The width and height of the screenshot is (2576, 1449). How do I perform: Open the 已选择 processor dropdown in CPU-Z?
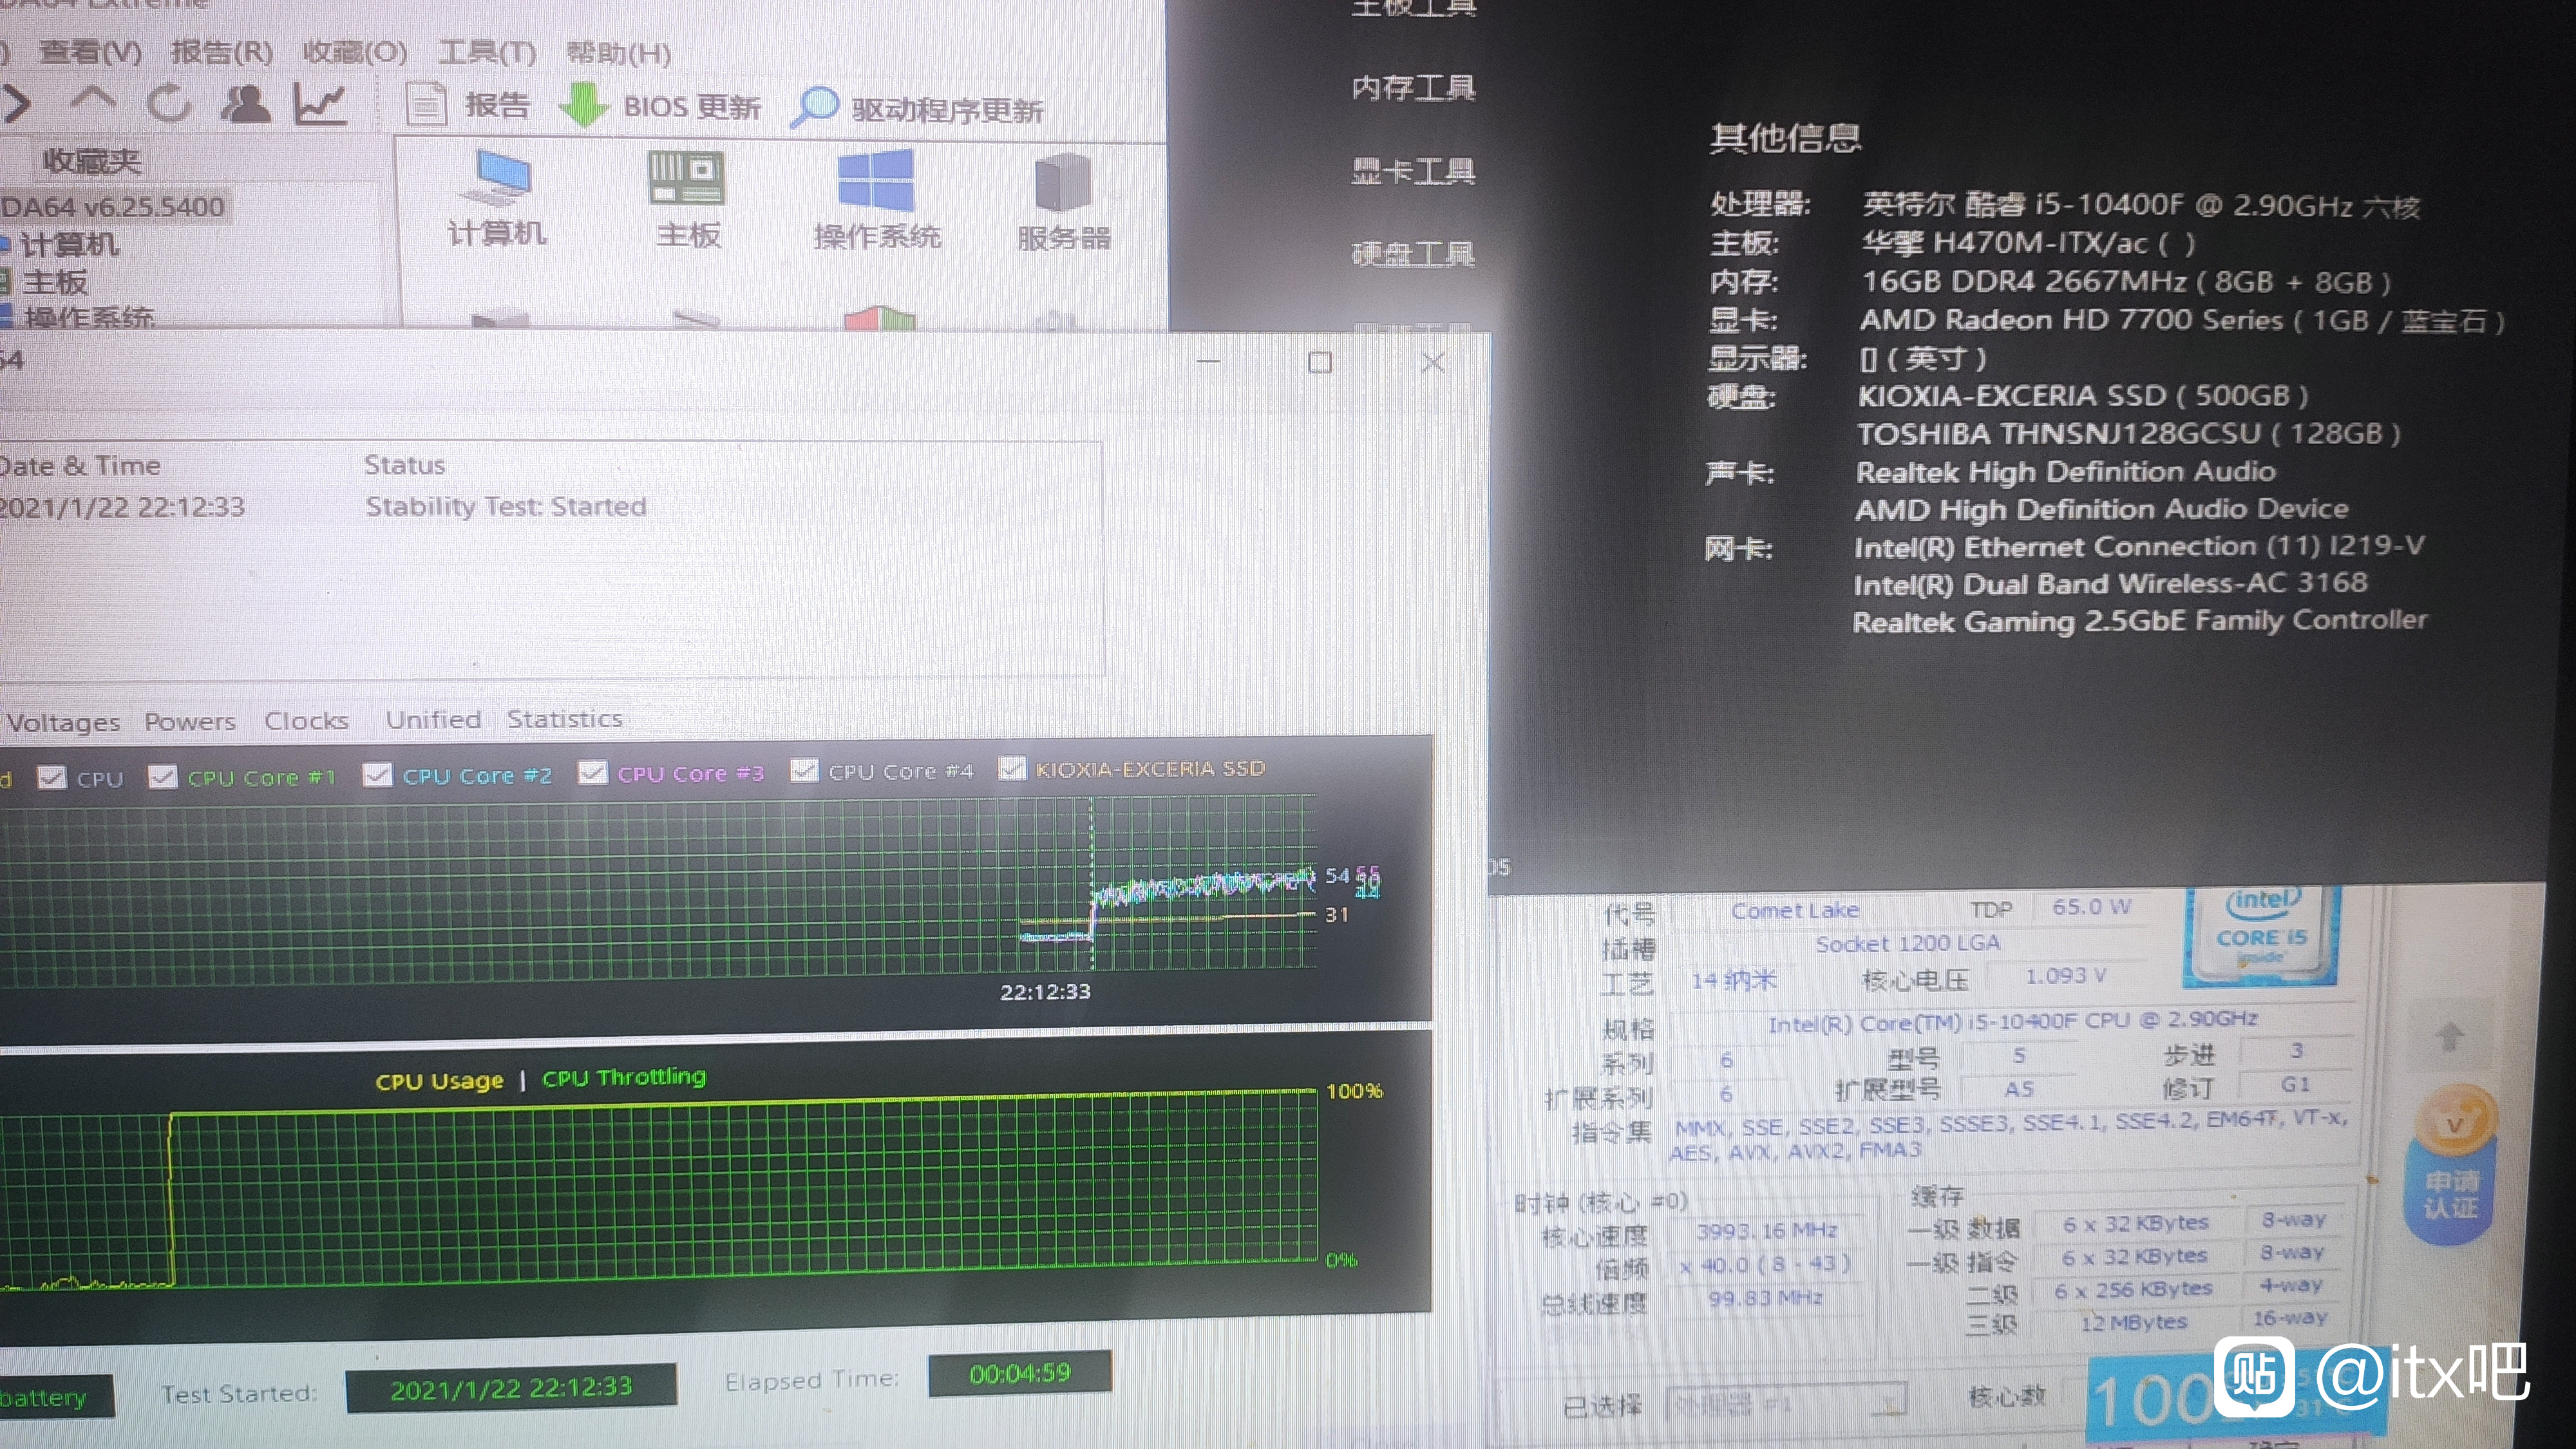pos(1786,1404)
